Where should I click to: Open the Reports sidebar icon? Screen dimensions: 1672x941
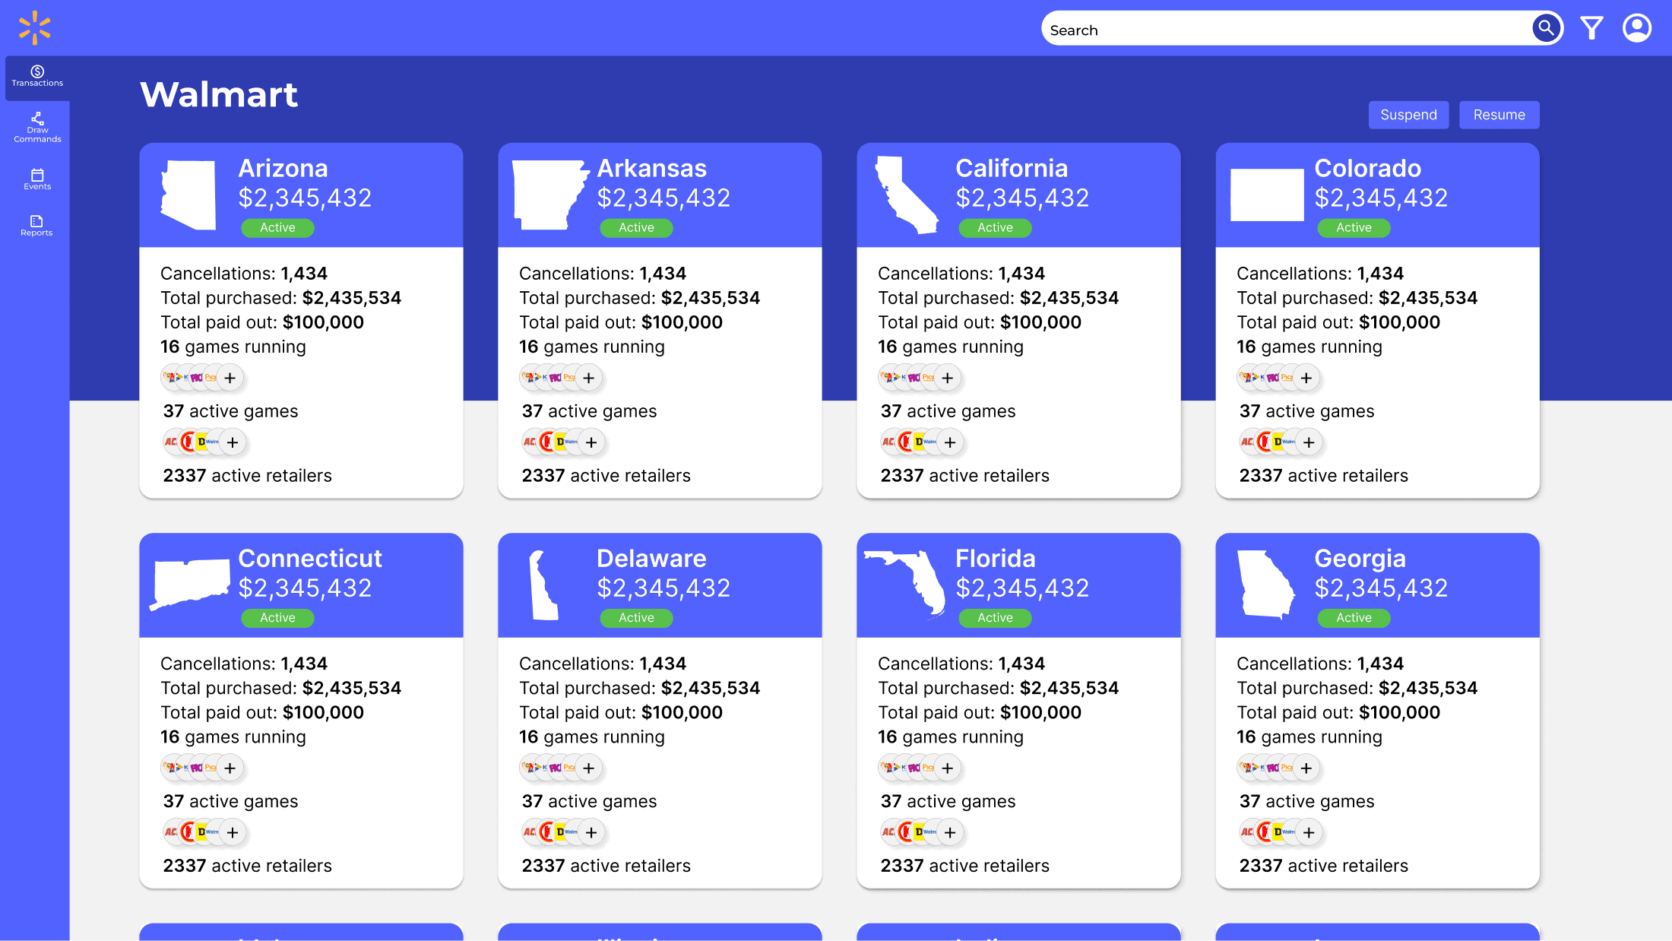(37, 226)
